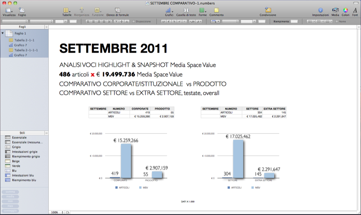
Task: Open the Impostazioni inspector
Action: [320, 10]
